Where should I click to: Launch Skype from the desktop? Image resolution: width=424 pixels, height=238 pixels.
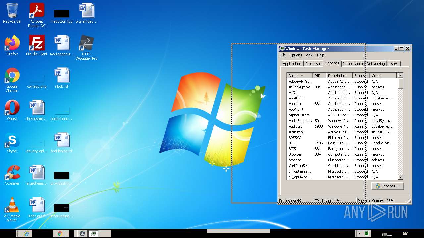point(12,143)
